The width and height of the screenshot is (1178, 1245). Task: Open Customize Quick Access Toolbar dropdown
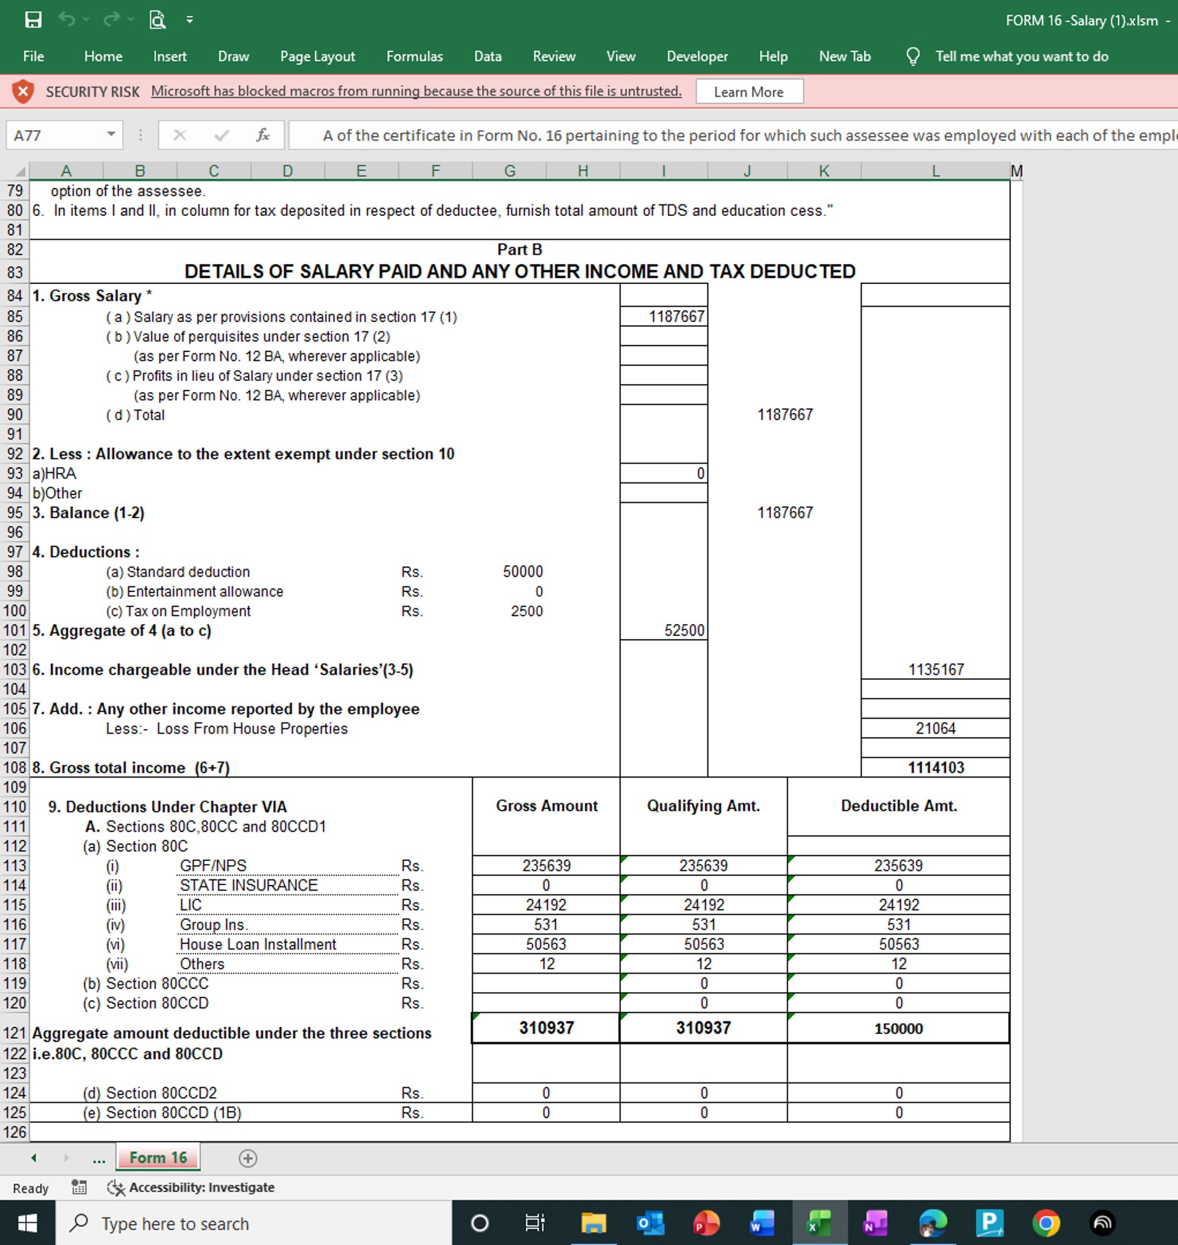(x=189, y=20)
